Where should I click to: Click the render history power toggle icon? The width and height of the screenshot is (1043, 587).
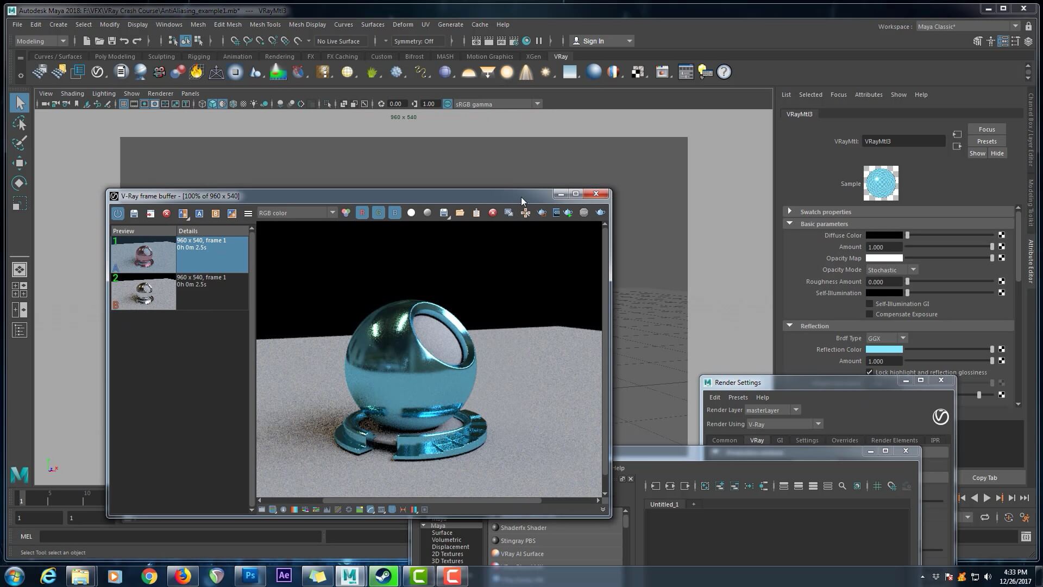(118, 214)
